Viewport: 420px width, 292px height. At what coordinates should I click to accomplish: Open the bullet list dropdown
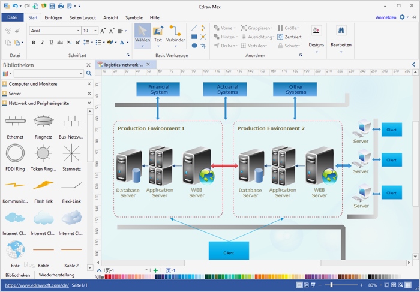[104, 43]
